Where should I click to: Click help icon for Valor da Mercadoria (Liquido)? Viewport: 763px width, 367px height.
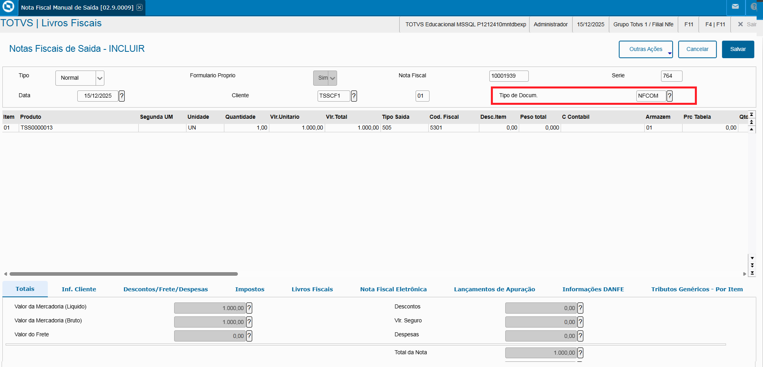(249, 308)
